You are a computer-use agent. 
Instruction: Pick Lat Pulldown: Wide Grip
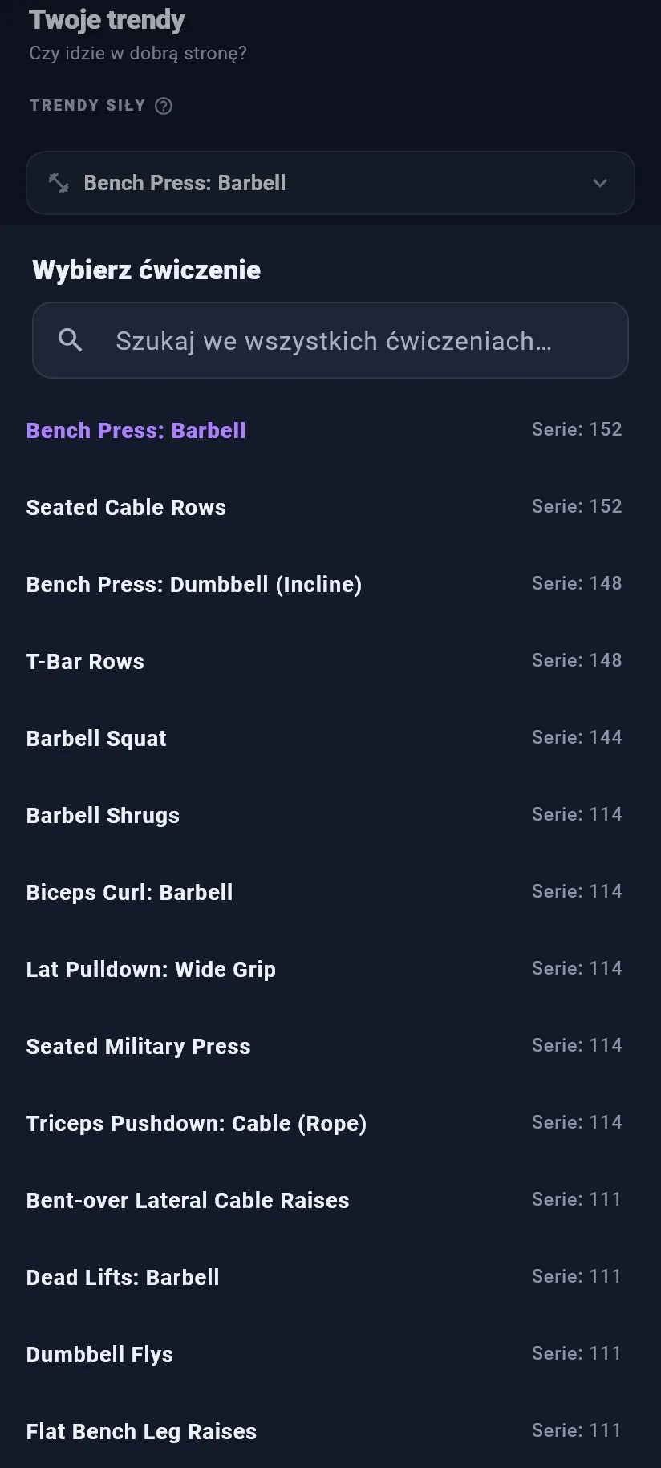[x=324, y=969]
